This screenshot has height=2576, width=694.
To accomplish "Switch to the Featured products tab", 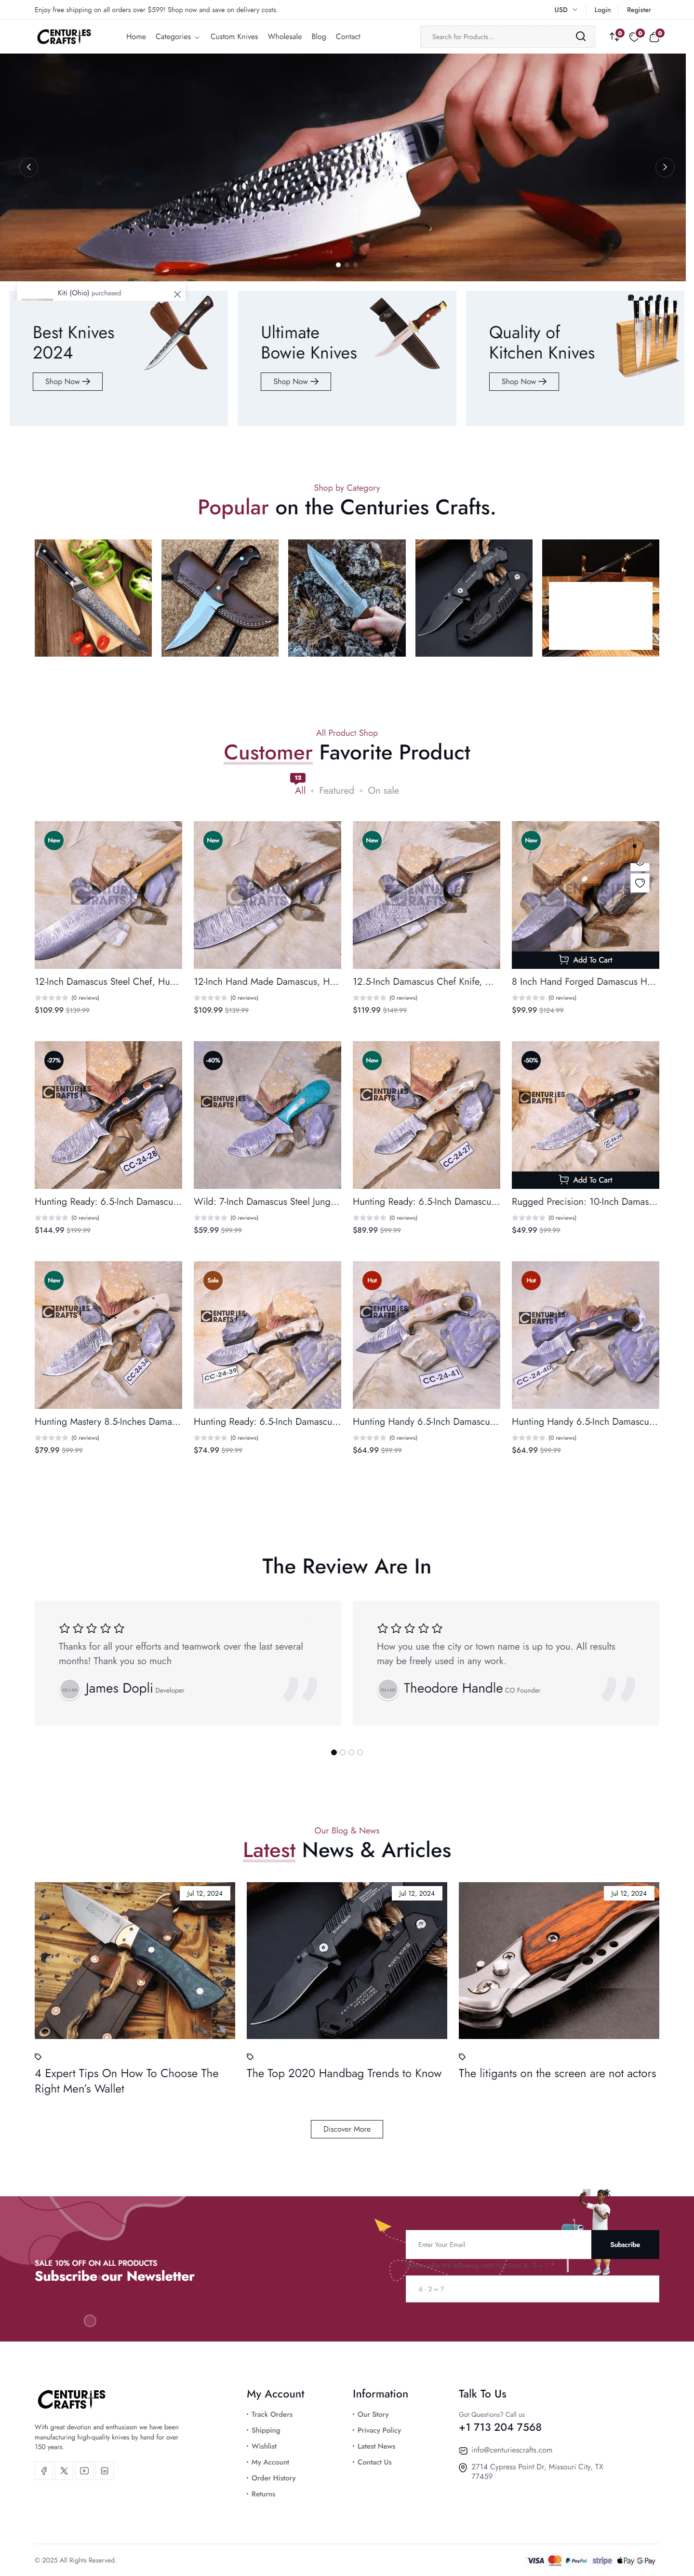I will (x=336, y=791).
